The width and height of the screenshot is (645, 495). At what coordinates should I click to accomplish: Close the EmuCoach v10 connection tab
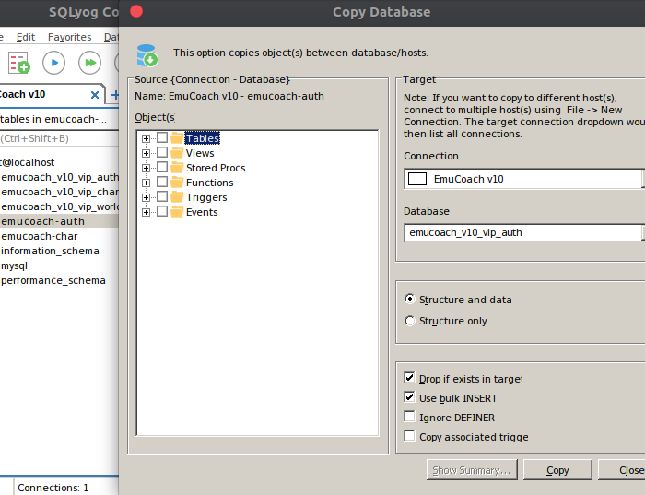pos(95,95)
